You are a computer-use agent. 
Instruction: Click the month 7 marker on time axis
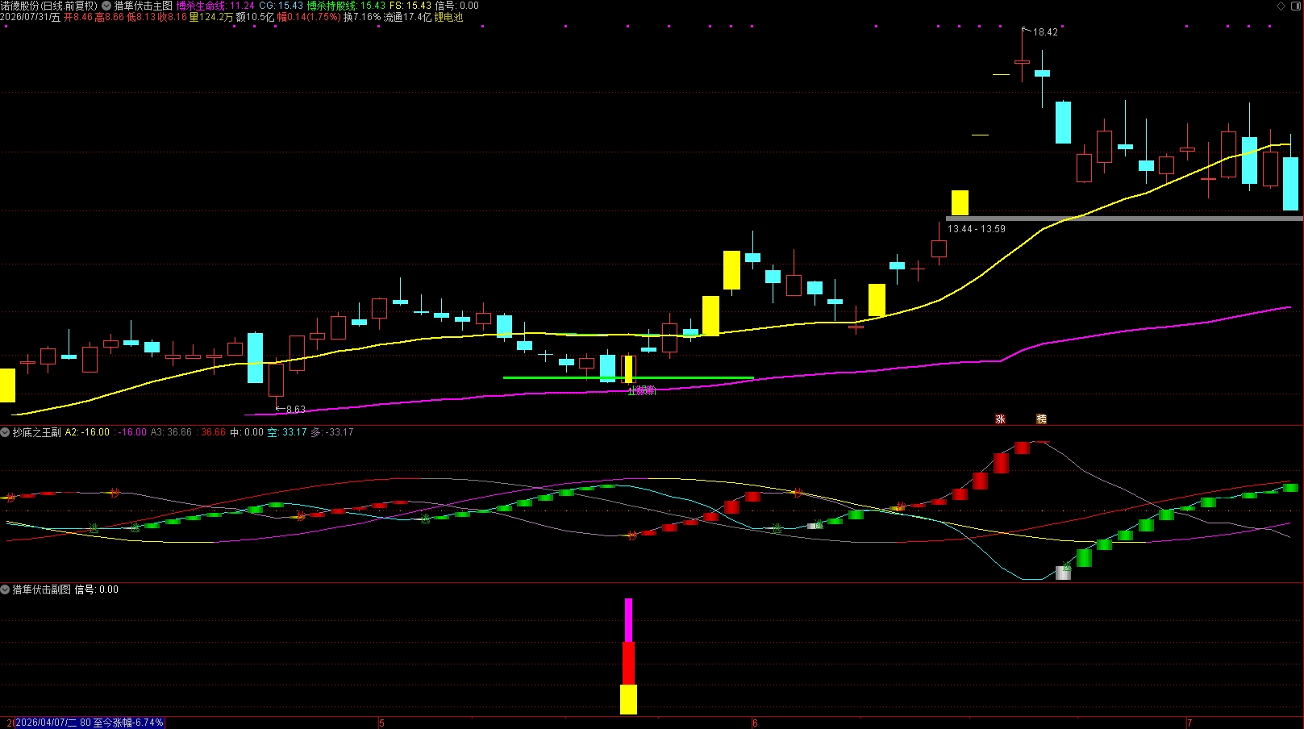coord(1189,723)
